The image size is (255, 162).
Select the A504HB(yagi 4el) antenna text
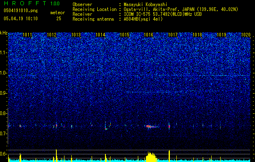143,19
